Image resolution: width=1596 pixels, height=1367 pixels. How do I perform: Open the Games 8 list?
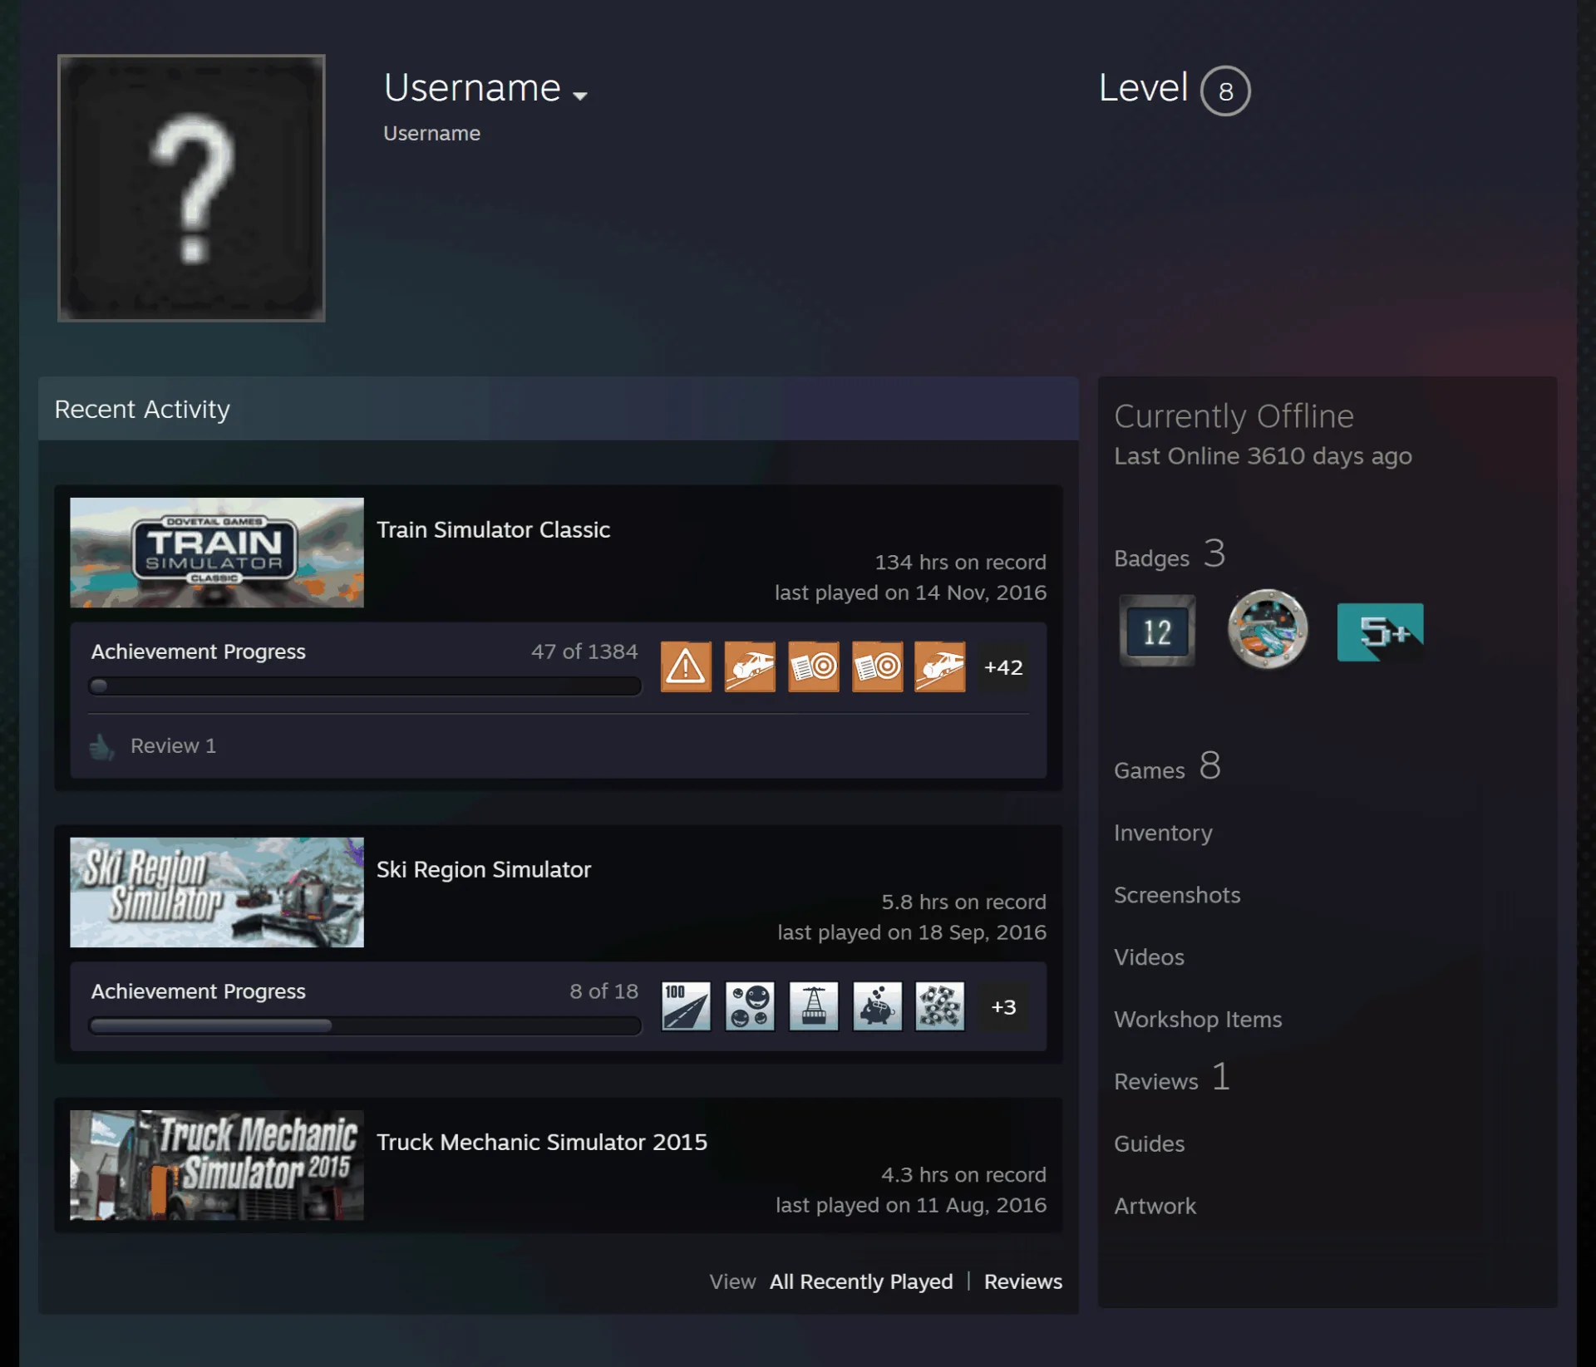(1167, 766)
